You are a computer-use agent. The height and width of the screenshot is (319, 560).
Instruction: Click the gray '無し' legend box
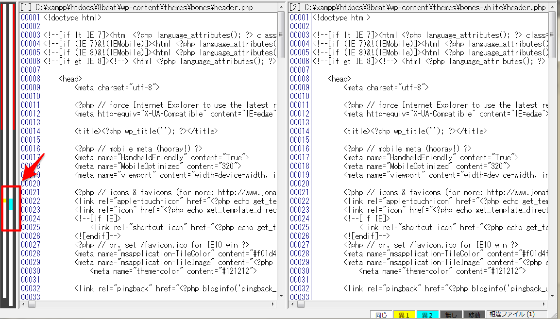click(x=451, y=315)
